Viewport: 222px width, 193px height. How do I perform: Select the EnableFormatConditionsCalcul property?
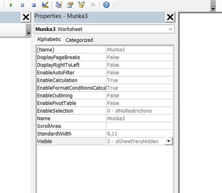coord(72,88)
